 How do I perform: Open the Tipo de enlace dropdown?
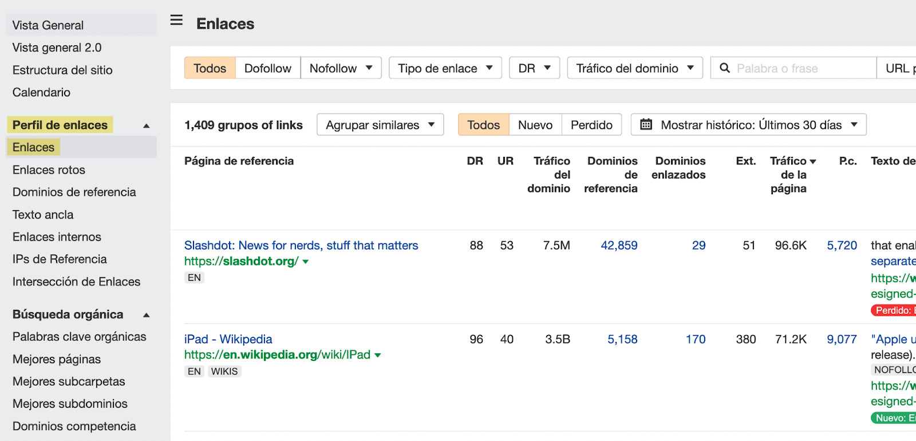click(445, 68)
